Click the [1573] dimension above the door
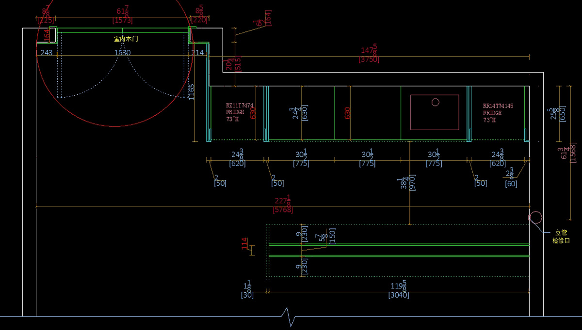Image resolution: width=582 pixels, height=330 pixels. [x=122, y=20]
